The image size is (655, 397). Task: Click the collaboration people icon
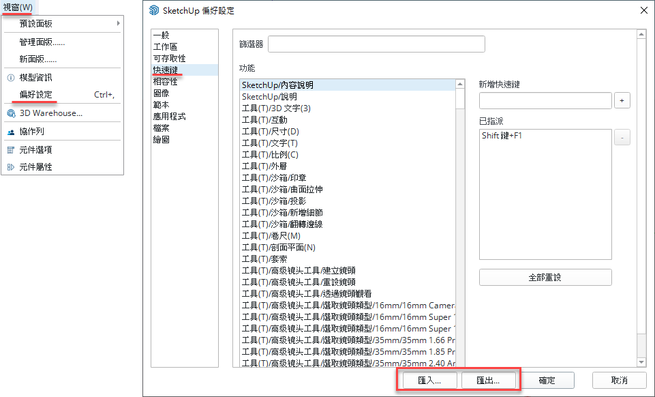pos(11,132)
